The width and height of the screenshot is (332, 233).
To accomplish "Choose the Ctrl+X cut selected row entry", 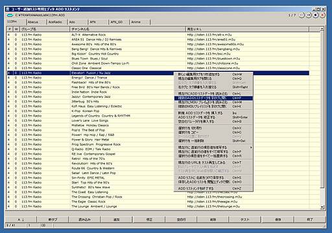I will (213, 128).
